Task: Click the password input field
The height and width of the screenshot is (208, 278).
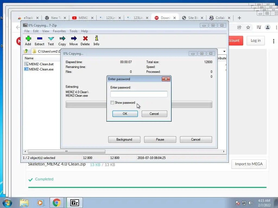Action: pyautogui.click(x=139, y=94)
